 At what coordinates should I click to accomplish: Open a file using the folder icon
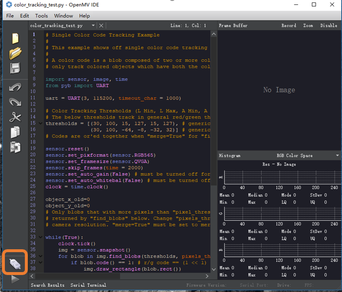pos(15,53)
